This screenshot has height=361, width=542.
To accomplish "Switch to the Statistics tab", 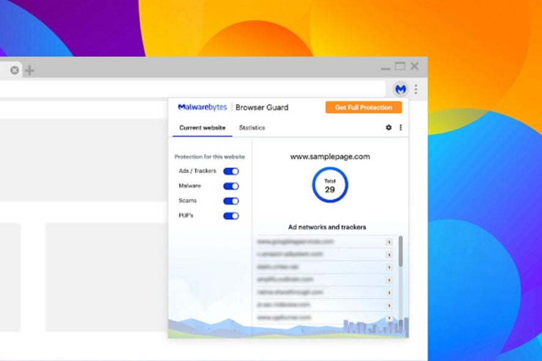I will coord(252,128).
